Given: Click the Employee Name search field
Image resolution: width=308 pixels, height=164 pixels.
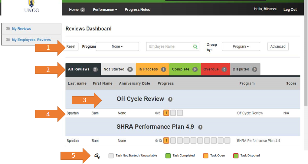Looking at the screenshot, I should [169, 47].
